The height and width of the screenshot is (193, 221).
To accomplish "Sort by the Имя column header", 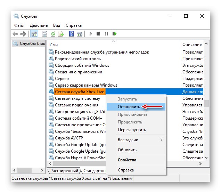I will (114, 45).
